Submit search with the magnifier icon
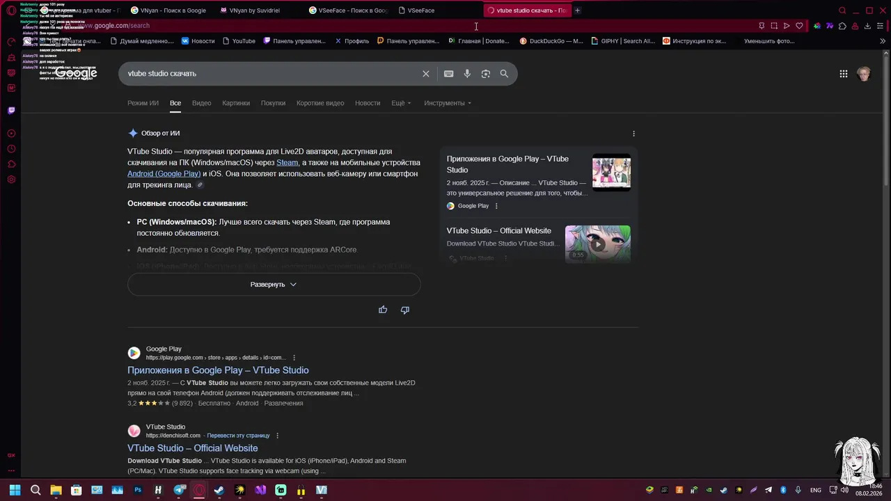The height and width of the screenshot is (501, 891). (504, 74)
